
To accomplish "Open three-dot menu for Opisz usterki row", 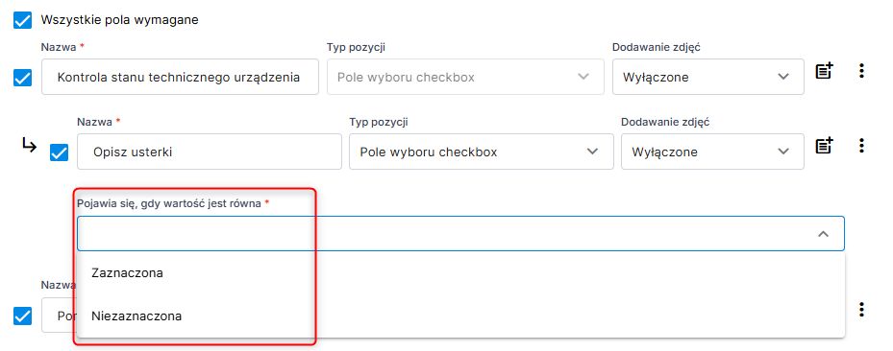I will pos(861,146).
